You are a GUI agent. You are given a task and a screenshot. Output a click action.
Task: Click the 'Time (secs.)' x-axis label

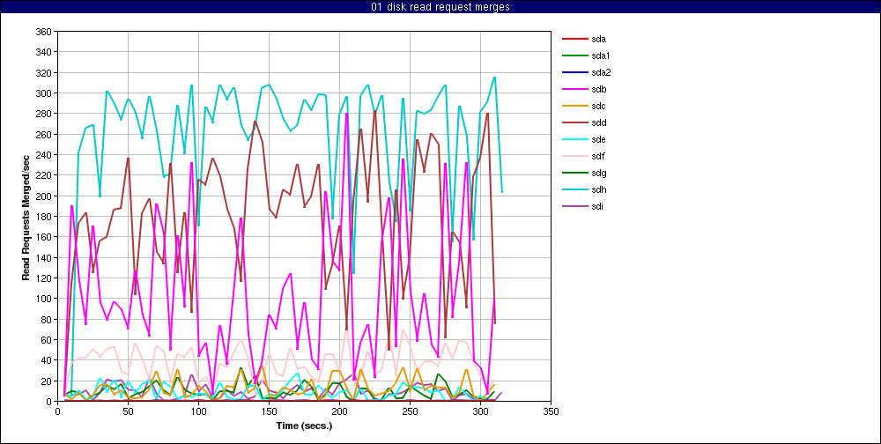pyautogui.click(x=304, y=426)
